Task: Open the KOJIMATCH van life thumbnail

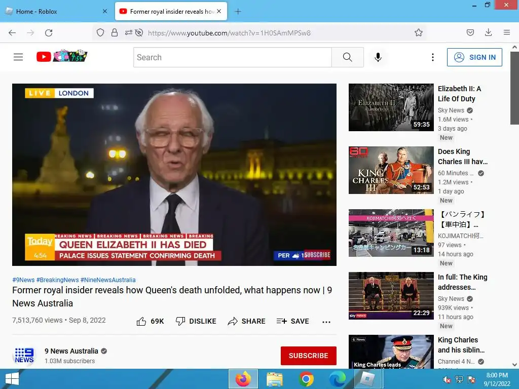Action: [391, 233]
